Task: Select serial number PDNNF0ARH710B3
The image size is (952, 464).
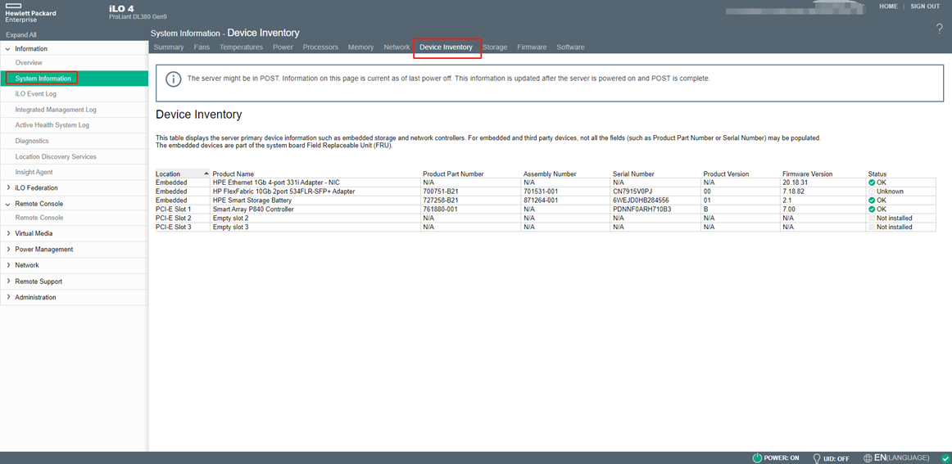Action: point(643,209)
